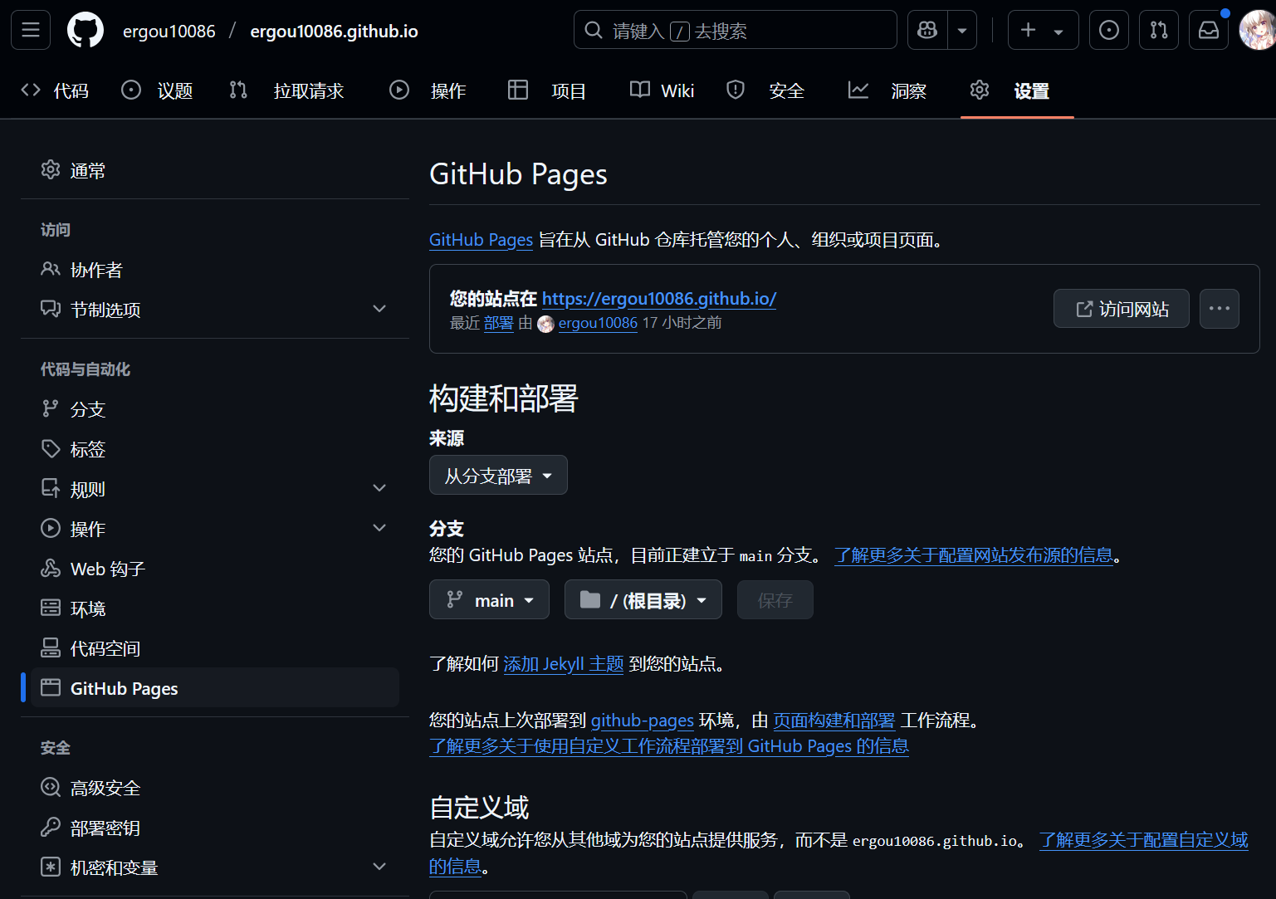Click the GitHub Octocat logo

86,30
